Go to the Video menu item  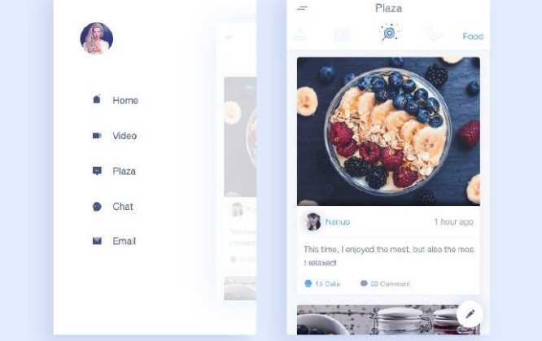125,136
